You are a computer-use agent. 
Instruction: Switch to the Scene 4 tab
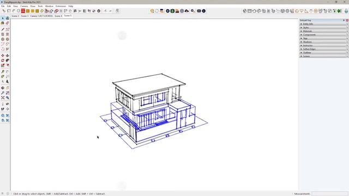pyautogui.click(x=58, y=16)
